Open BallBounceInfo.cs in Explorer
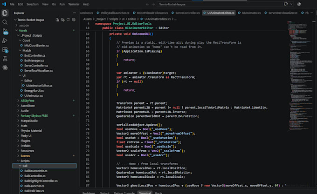317x194 pixels. [36, 171]
